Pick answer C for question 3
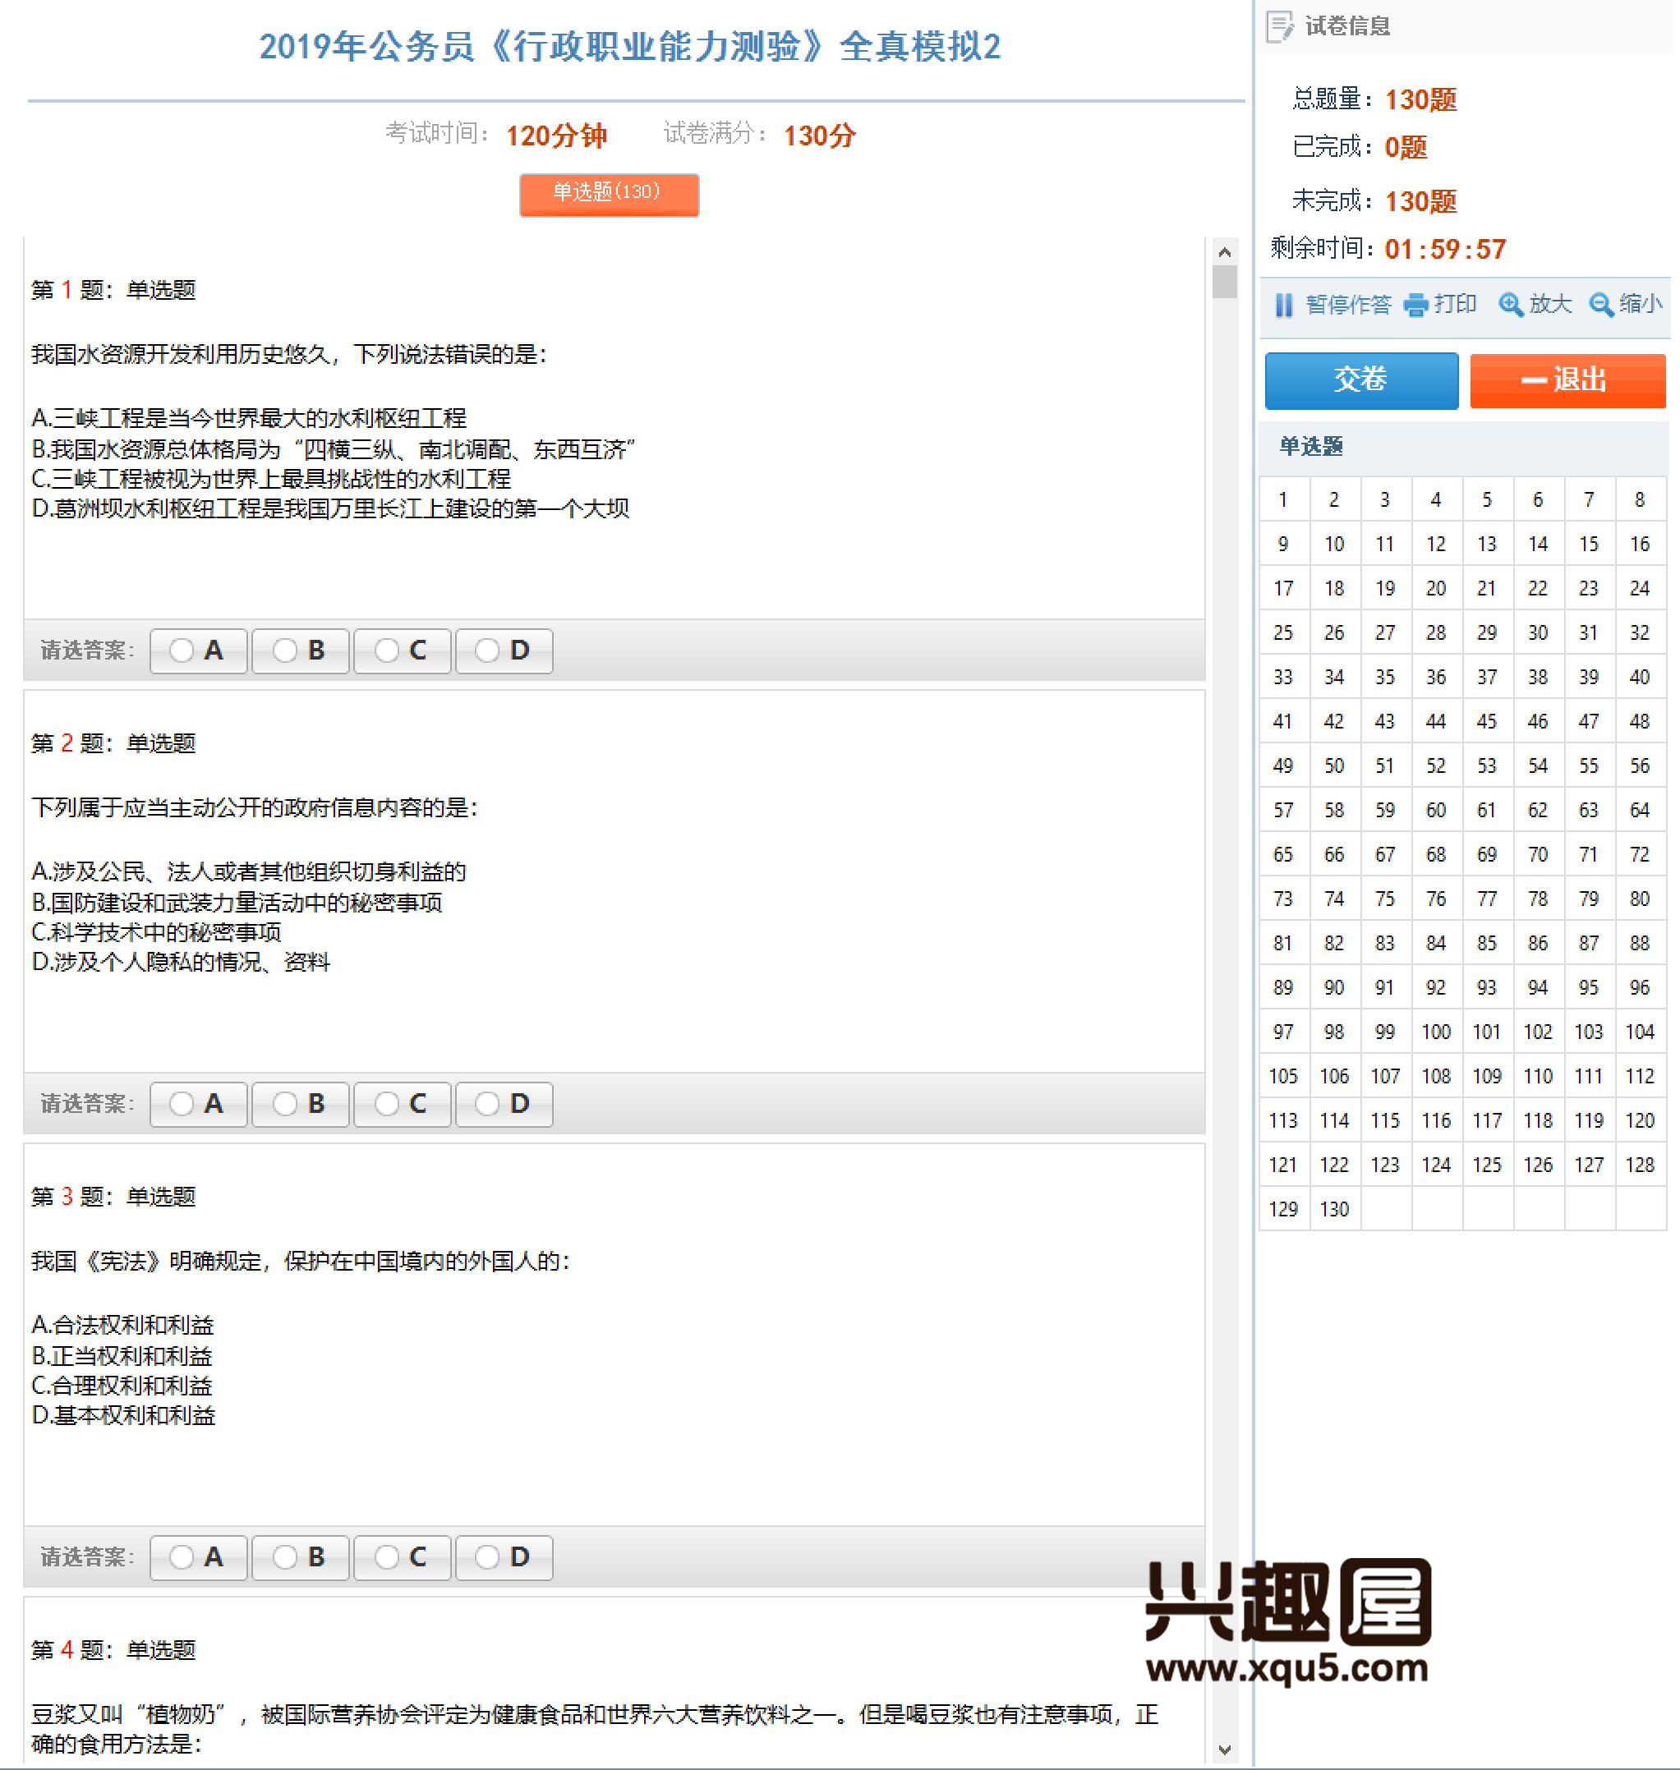The width and height of the screenshot is (1680, 1770). point(402,1558)
